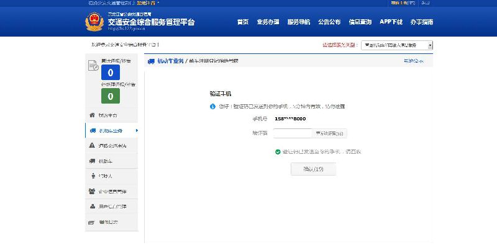Click the blue counter box showing 0
Screen dimensions: 497x250
(x=111, y=73)
